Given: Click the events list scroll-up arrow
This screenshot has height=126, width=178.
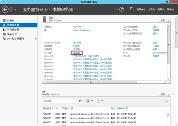Looking at the screenshot, I should click(169, 113).
